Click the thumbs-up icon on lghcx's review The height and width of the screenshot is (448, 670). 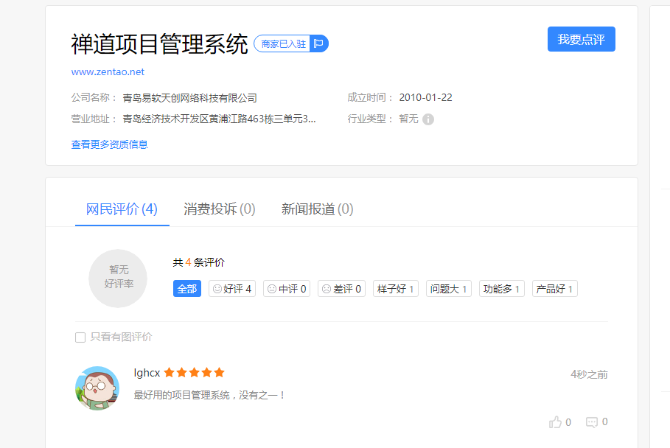point(555,422)
